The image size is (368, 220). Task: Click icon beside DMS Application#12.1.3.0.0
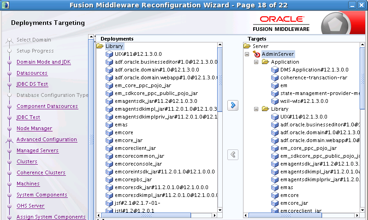click(x=274, y=70)
